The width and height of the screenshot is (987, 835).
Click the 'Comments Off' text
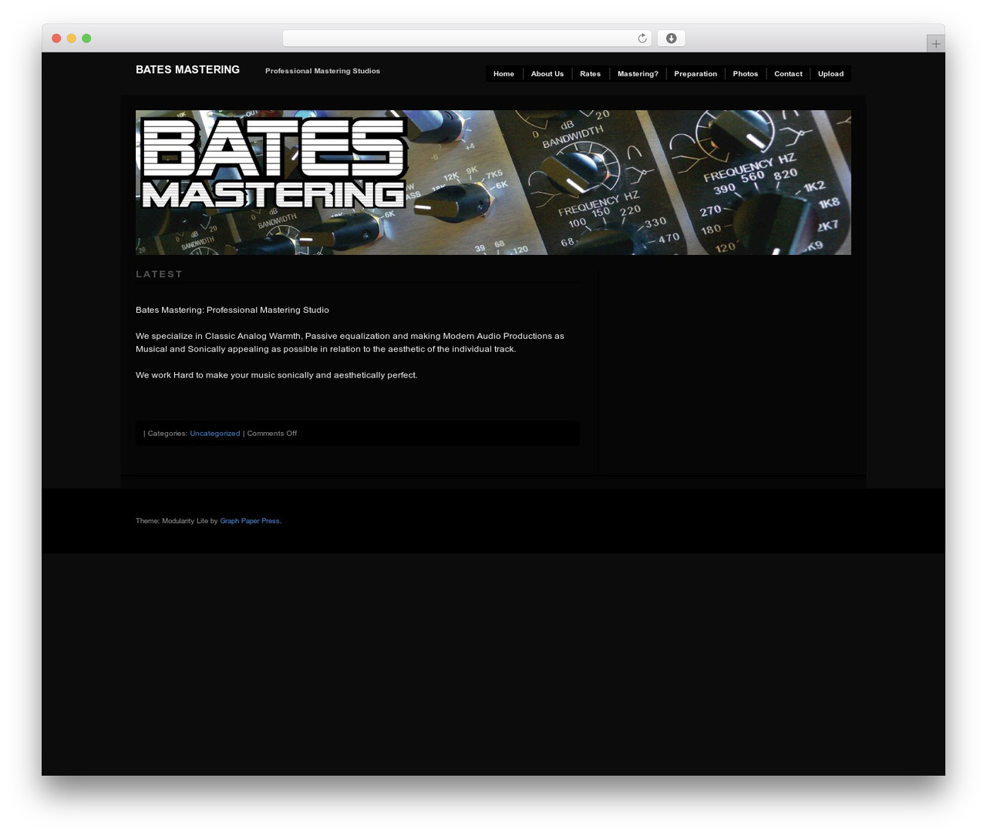click(x=271, y=434)
